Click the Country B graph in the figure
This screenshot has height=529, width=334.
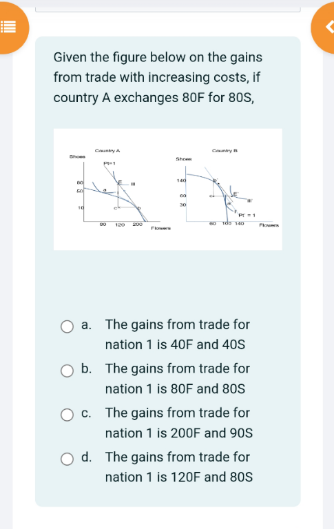click(228, 188)
